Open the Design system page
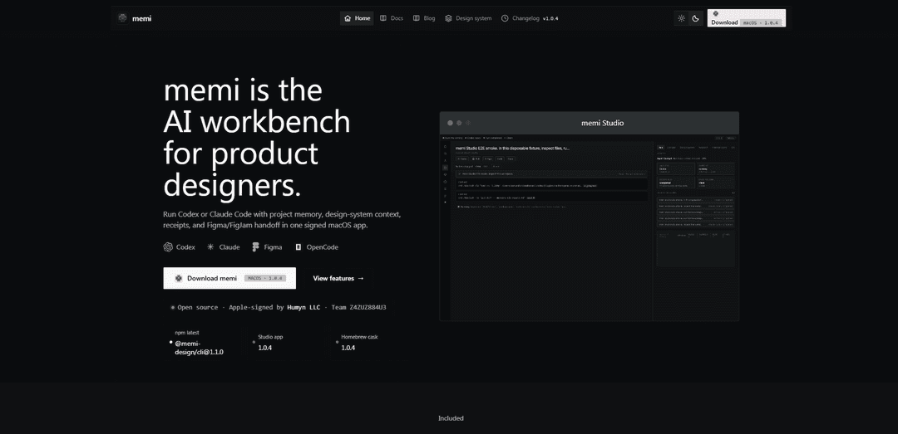The height and width of the screenshot is (434, 898). coord(468,18)
